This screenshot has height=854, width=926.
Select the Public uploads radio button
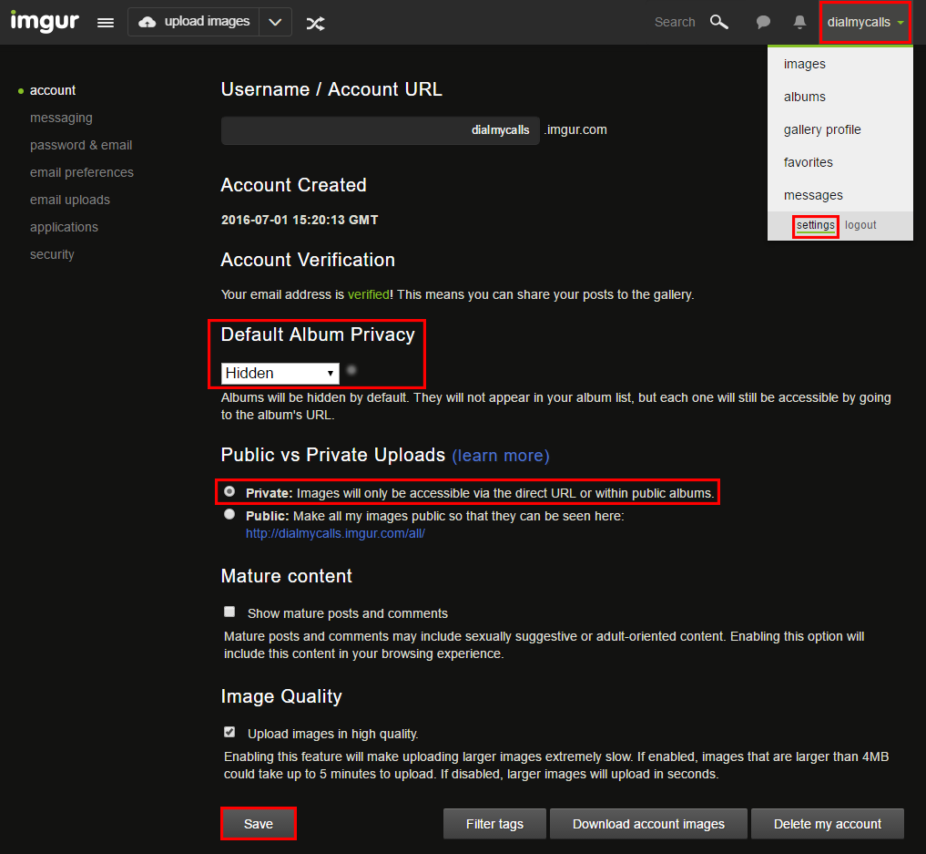[x=229, y=514]
